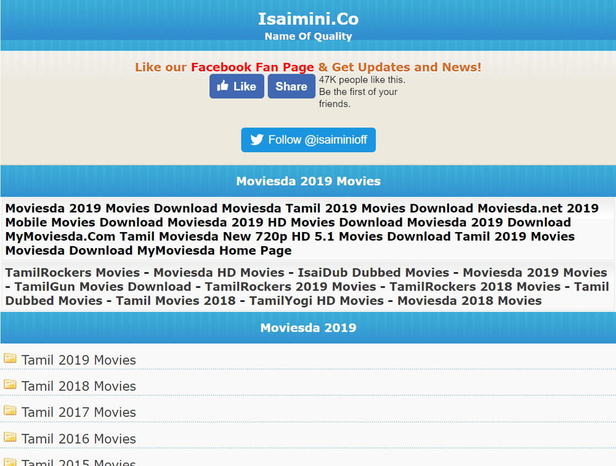Open Moviesda HD Movies link
This screenshot has width=616, height=466.
[x=219, y=273]
